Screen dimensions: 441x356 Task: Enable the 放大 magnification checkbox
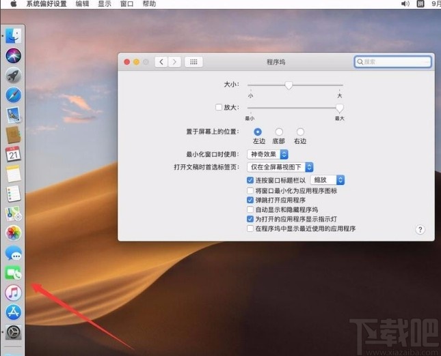point(219,107)
